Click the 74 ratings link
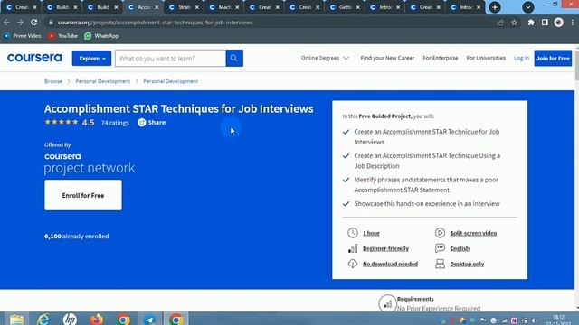The width and height of the screenshot is (579, 325). pyautogui.click(x=115, y=123)
